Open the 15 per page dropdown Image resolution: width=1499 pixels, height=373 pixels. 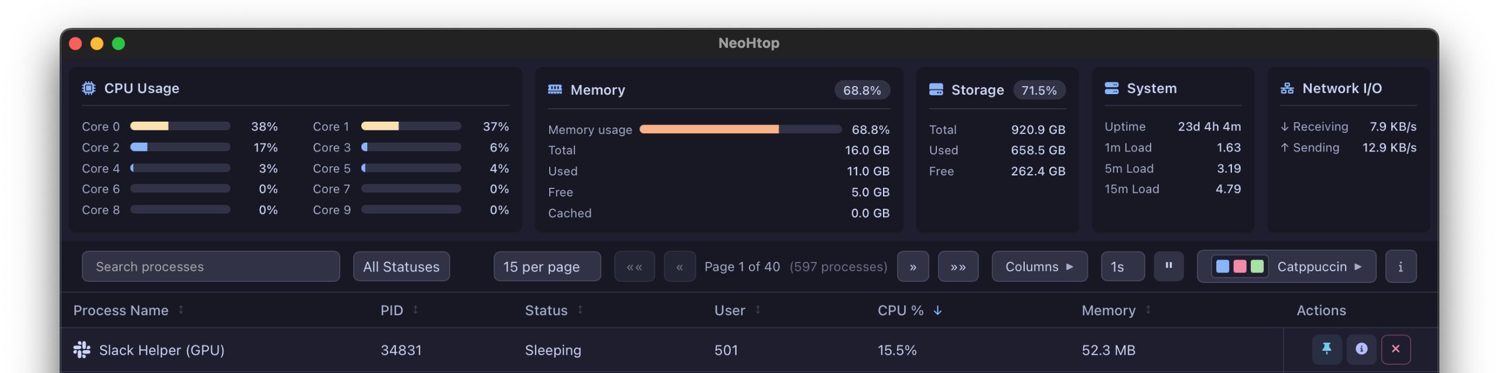(x=546, y=267)
